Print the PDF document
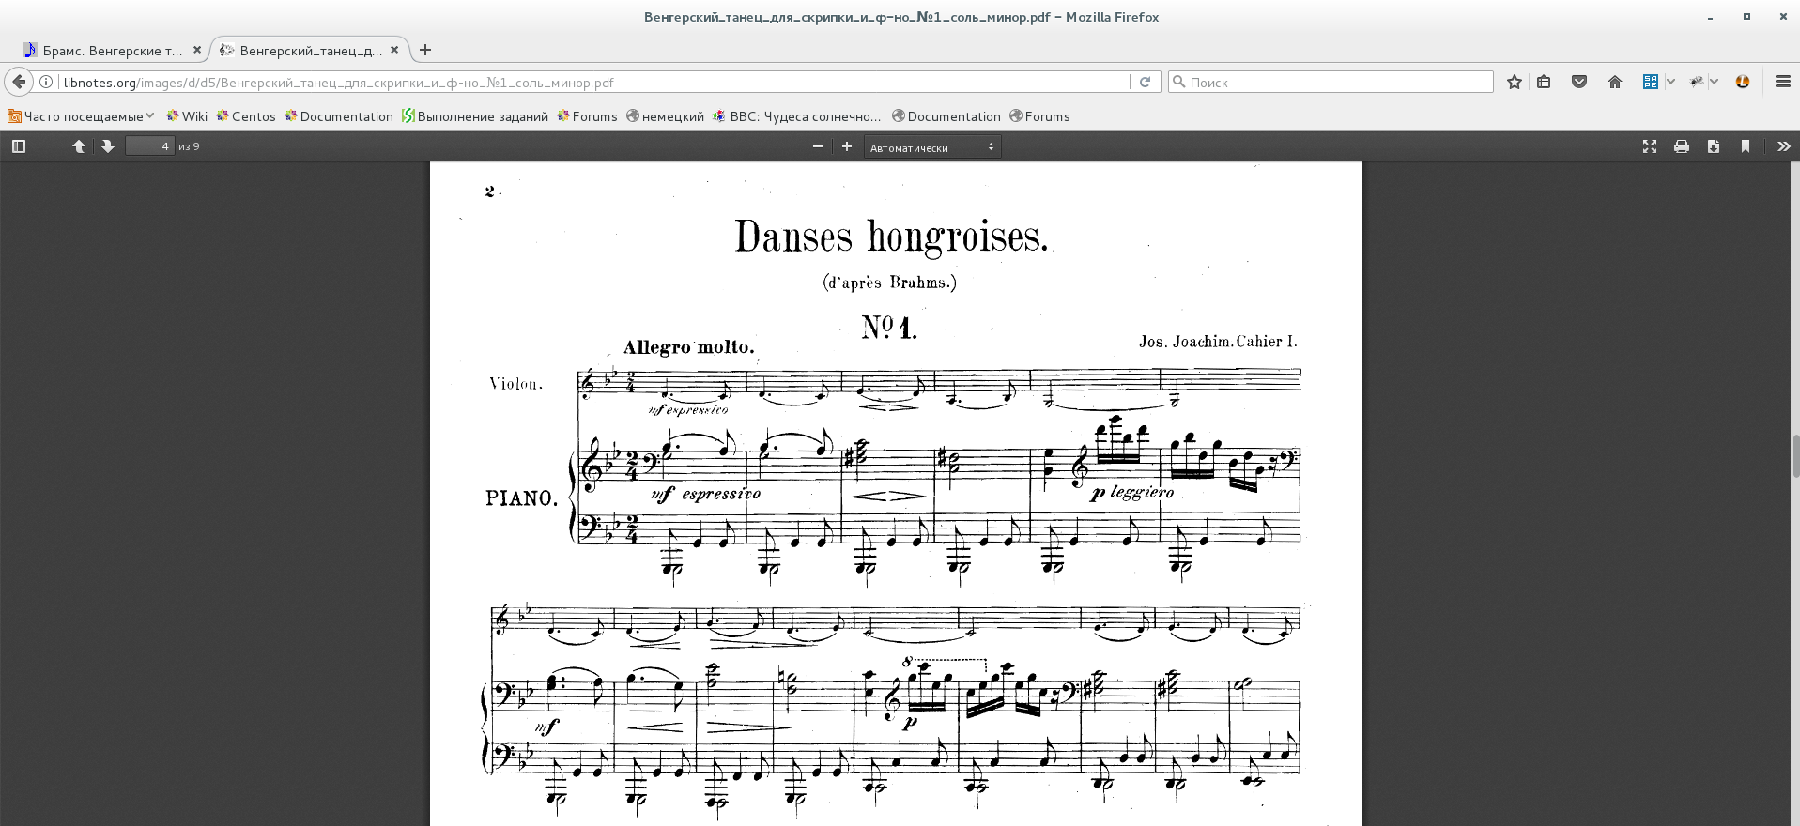The image size is (1800, 826). [x=1682, y=146]
